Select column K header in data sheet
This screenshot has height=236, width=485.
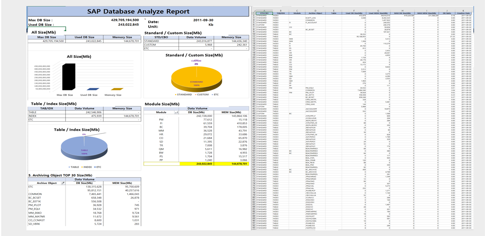pyautogui.click(x=463, y=11)
